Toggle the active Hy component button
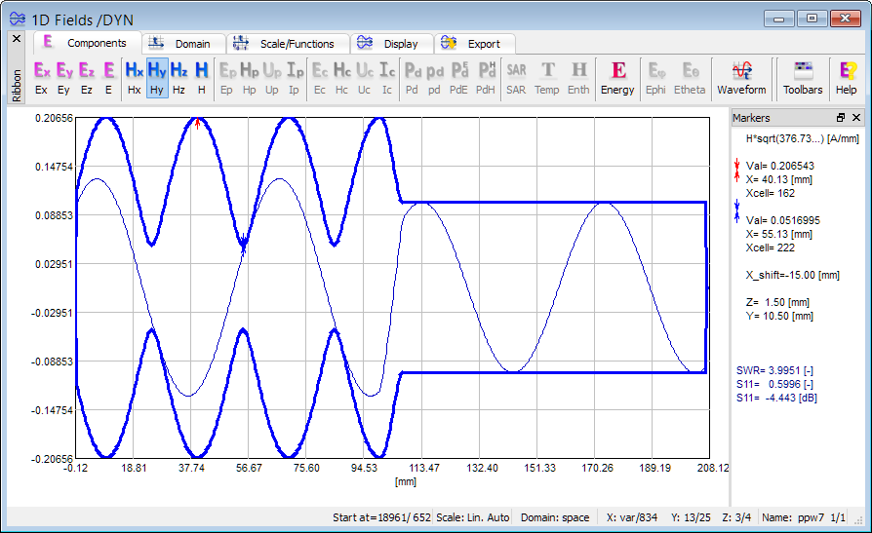The width and height of the screenshot is (872, 533). (x=157, y=78)
